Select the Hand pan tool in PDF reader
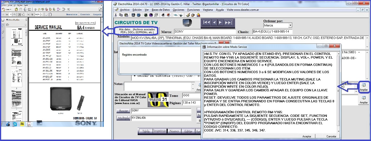The height and width of the screenshot is (141, 371). (x=23, y=14)
